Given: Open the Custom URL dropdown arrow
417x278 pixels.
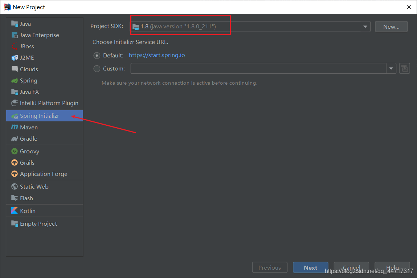Looking at the screenshot, I should coord(391,68).
